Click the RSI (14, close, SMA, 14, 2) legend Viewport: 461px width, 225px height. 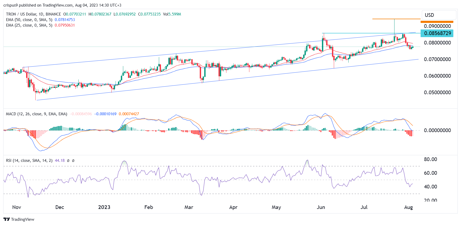coord(29,161)
